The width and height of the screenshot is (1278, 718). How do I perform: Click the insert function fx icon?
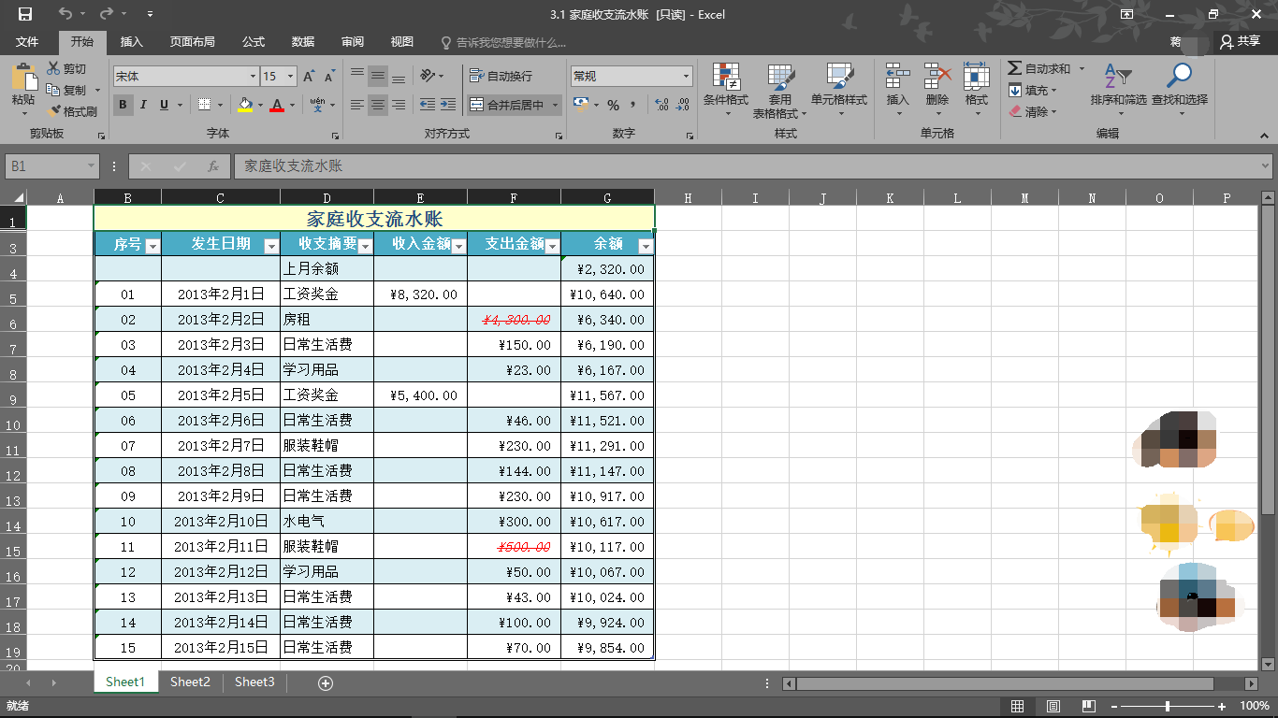click(213, 166)
